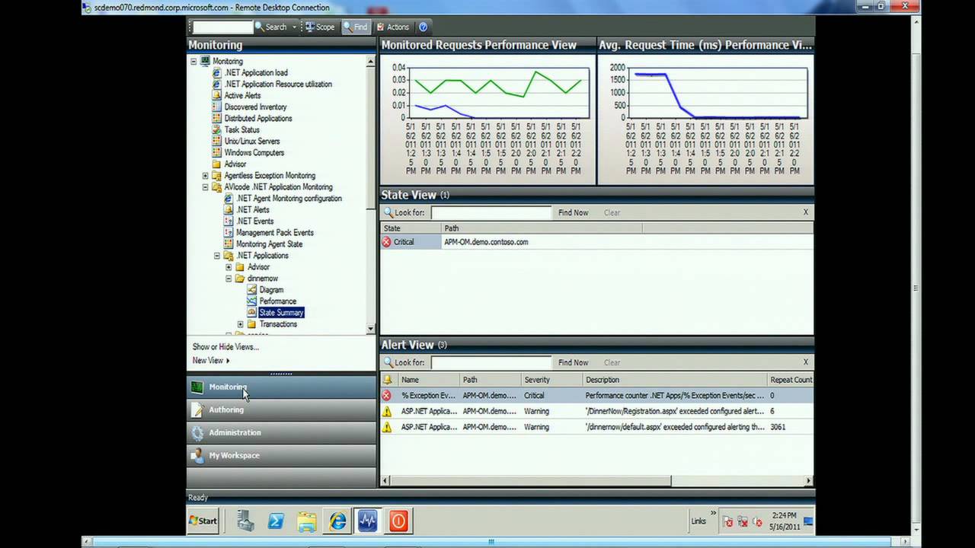Click the Windows Computers icon

coord(216,152)
